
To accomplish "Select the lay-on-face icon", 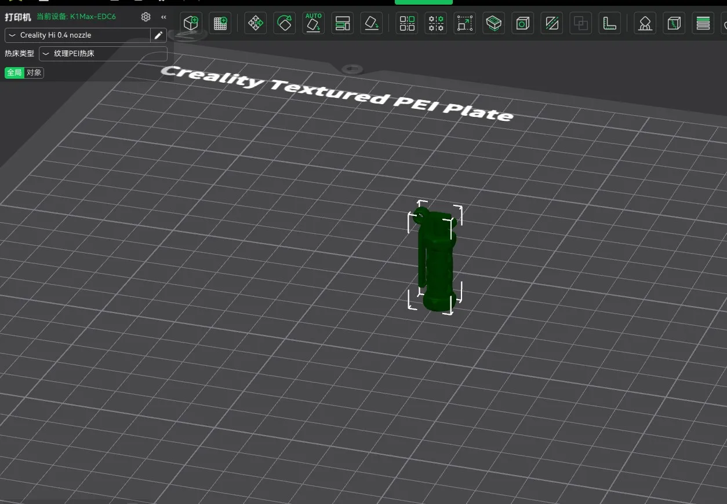I will 372,23.
